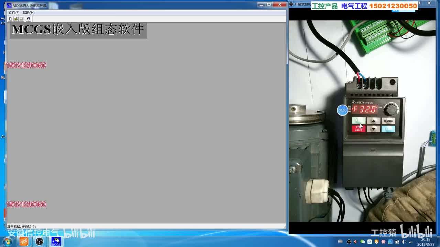440x247 pixels.
Task: Click the orange shield tray icon
Action: click(x=376, y=242)
